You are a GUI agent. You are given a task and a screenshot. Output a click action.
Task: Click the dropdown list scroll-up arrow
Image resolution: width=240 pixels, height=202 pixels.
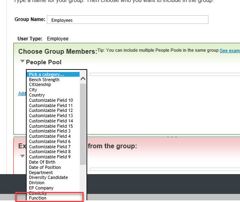pyautogui.click(x=83, y=79)
